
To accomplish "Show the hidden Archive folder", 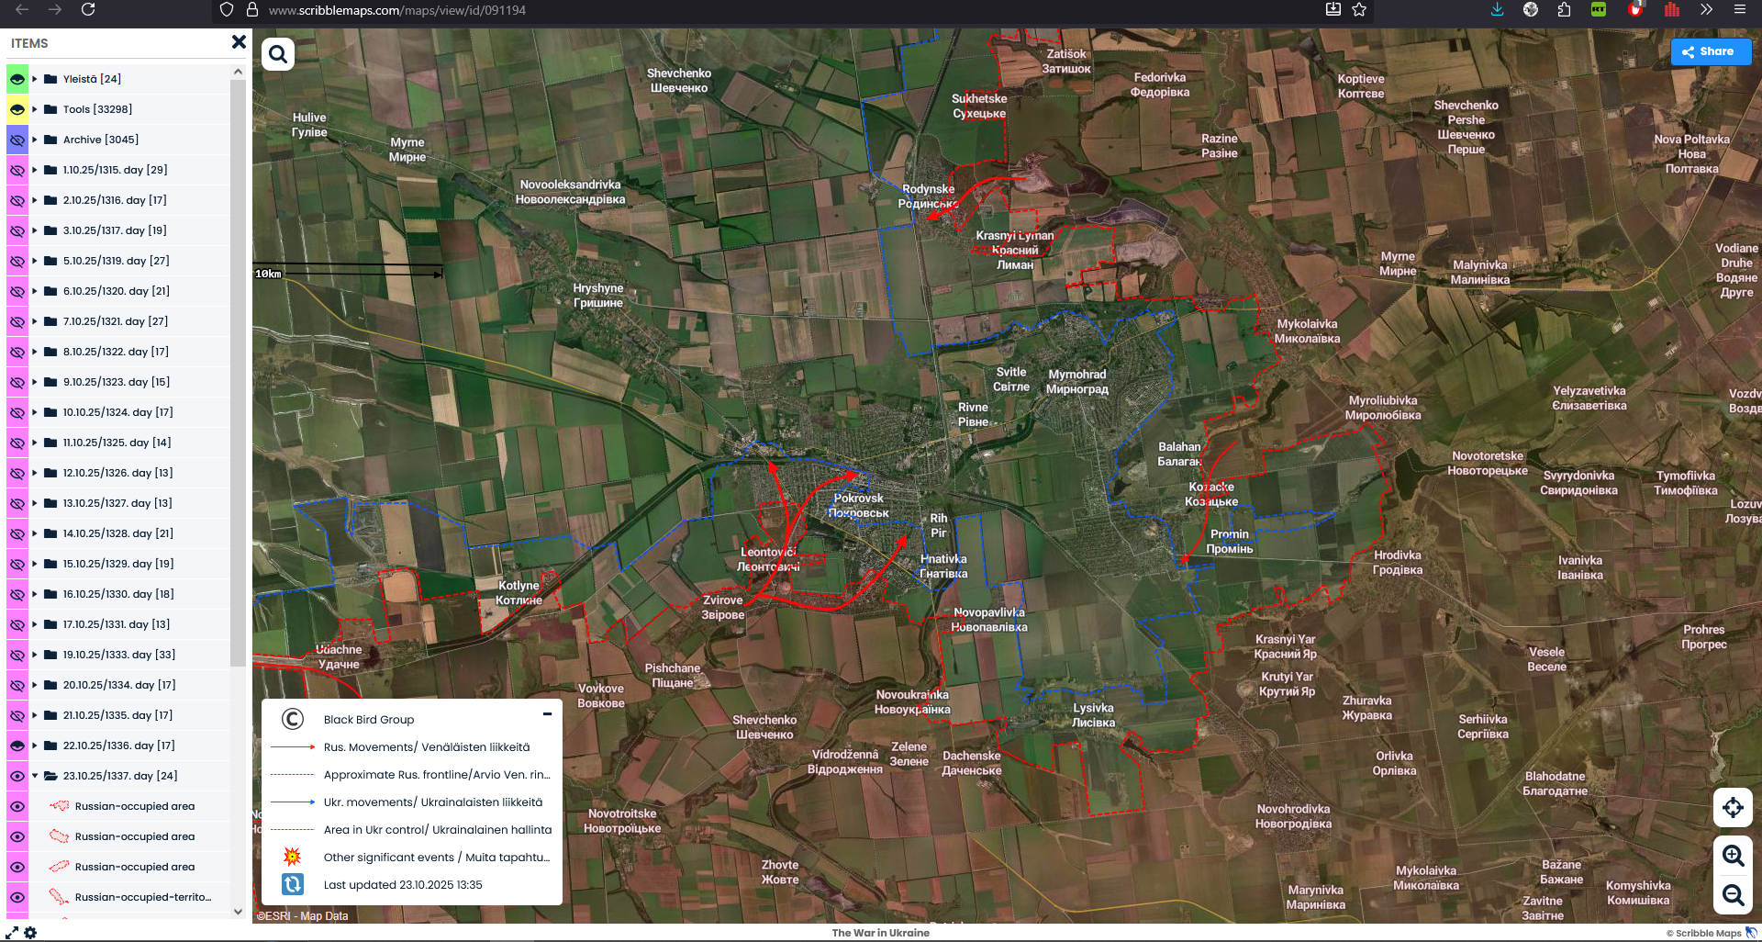I will pyautogui.click(x=17, y=140).
